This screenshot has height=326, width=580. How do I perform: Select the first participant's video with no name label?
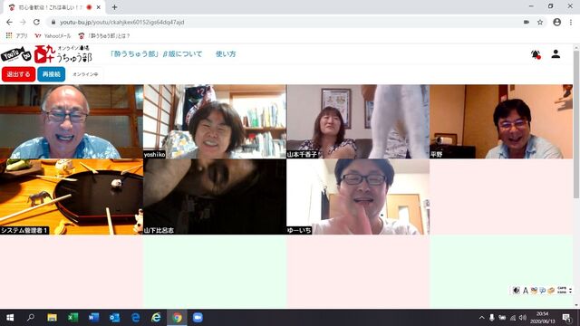(x=72, y=121)
